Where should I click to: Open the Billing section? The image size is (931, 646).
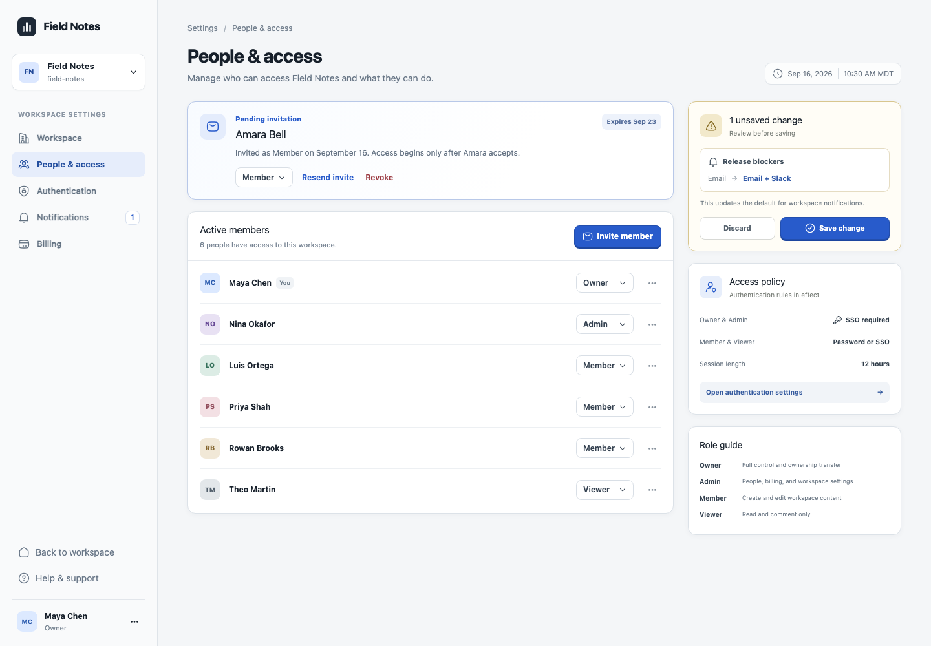(x=78, y=244)
